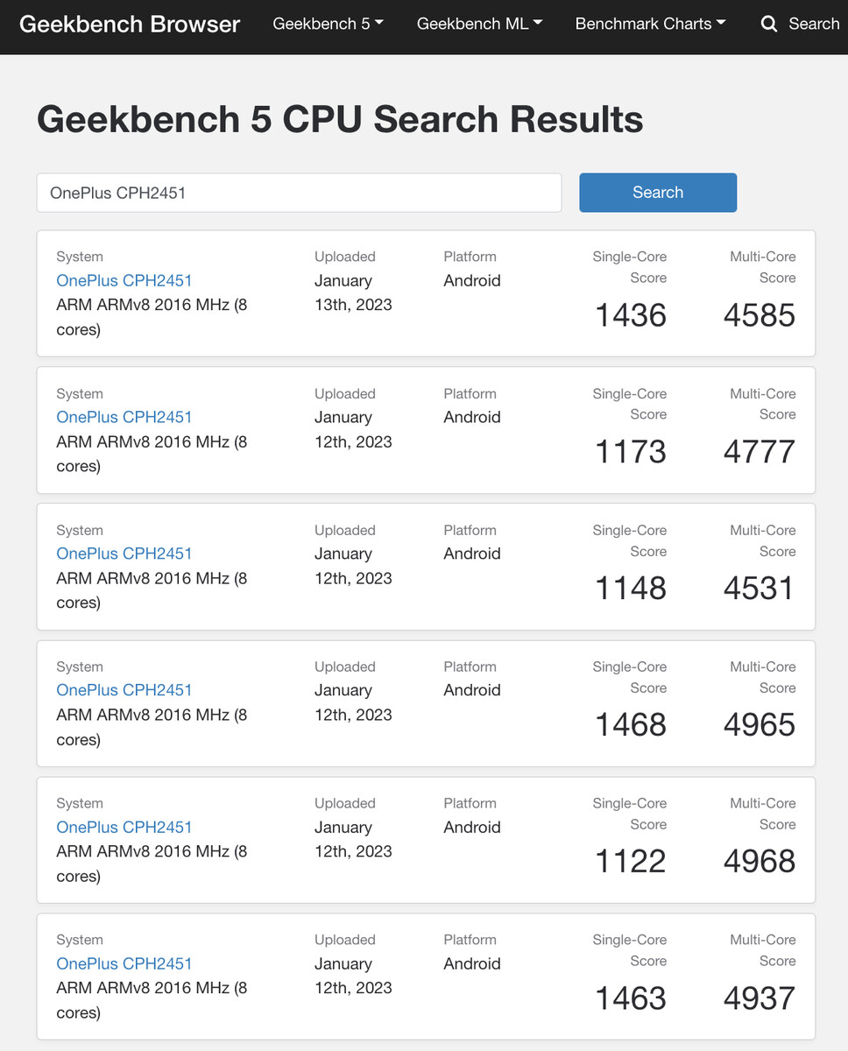
Task: Click the Search text in navbar
Action: coord(814,25)
